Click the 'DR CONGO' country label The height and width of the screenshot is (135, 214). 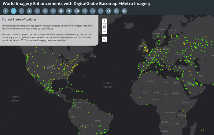(170, 113)
